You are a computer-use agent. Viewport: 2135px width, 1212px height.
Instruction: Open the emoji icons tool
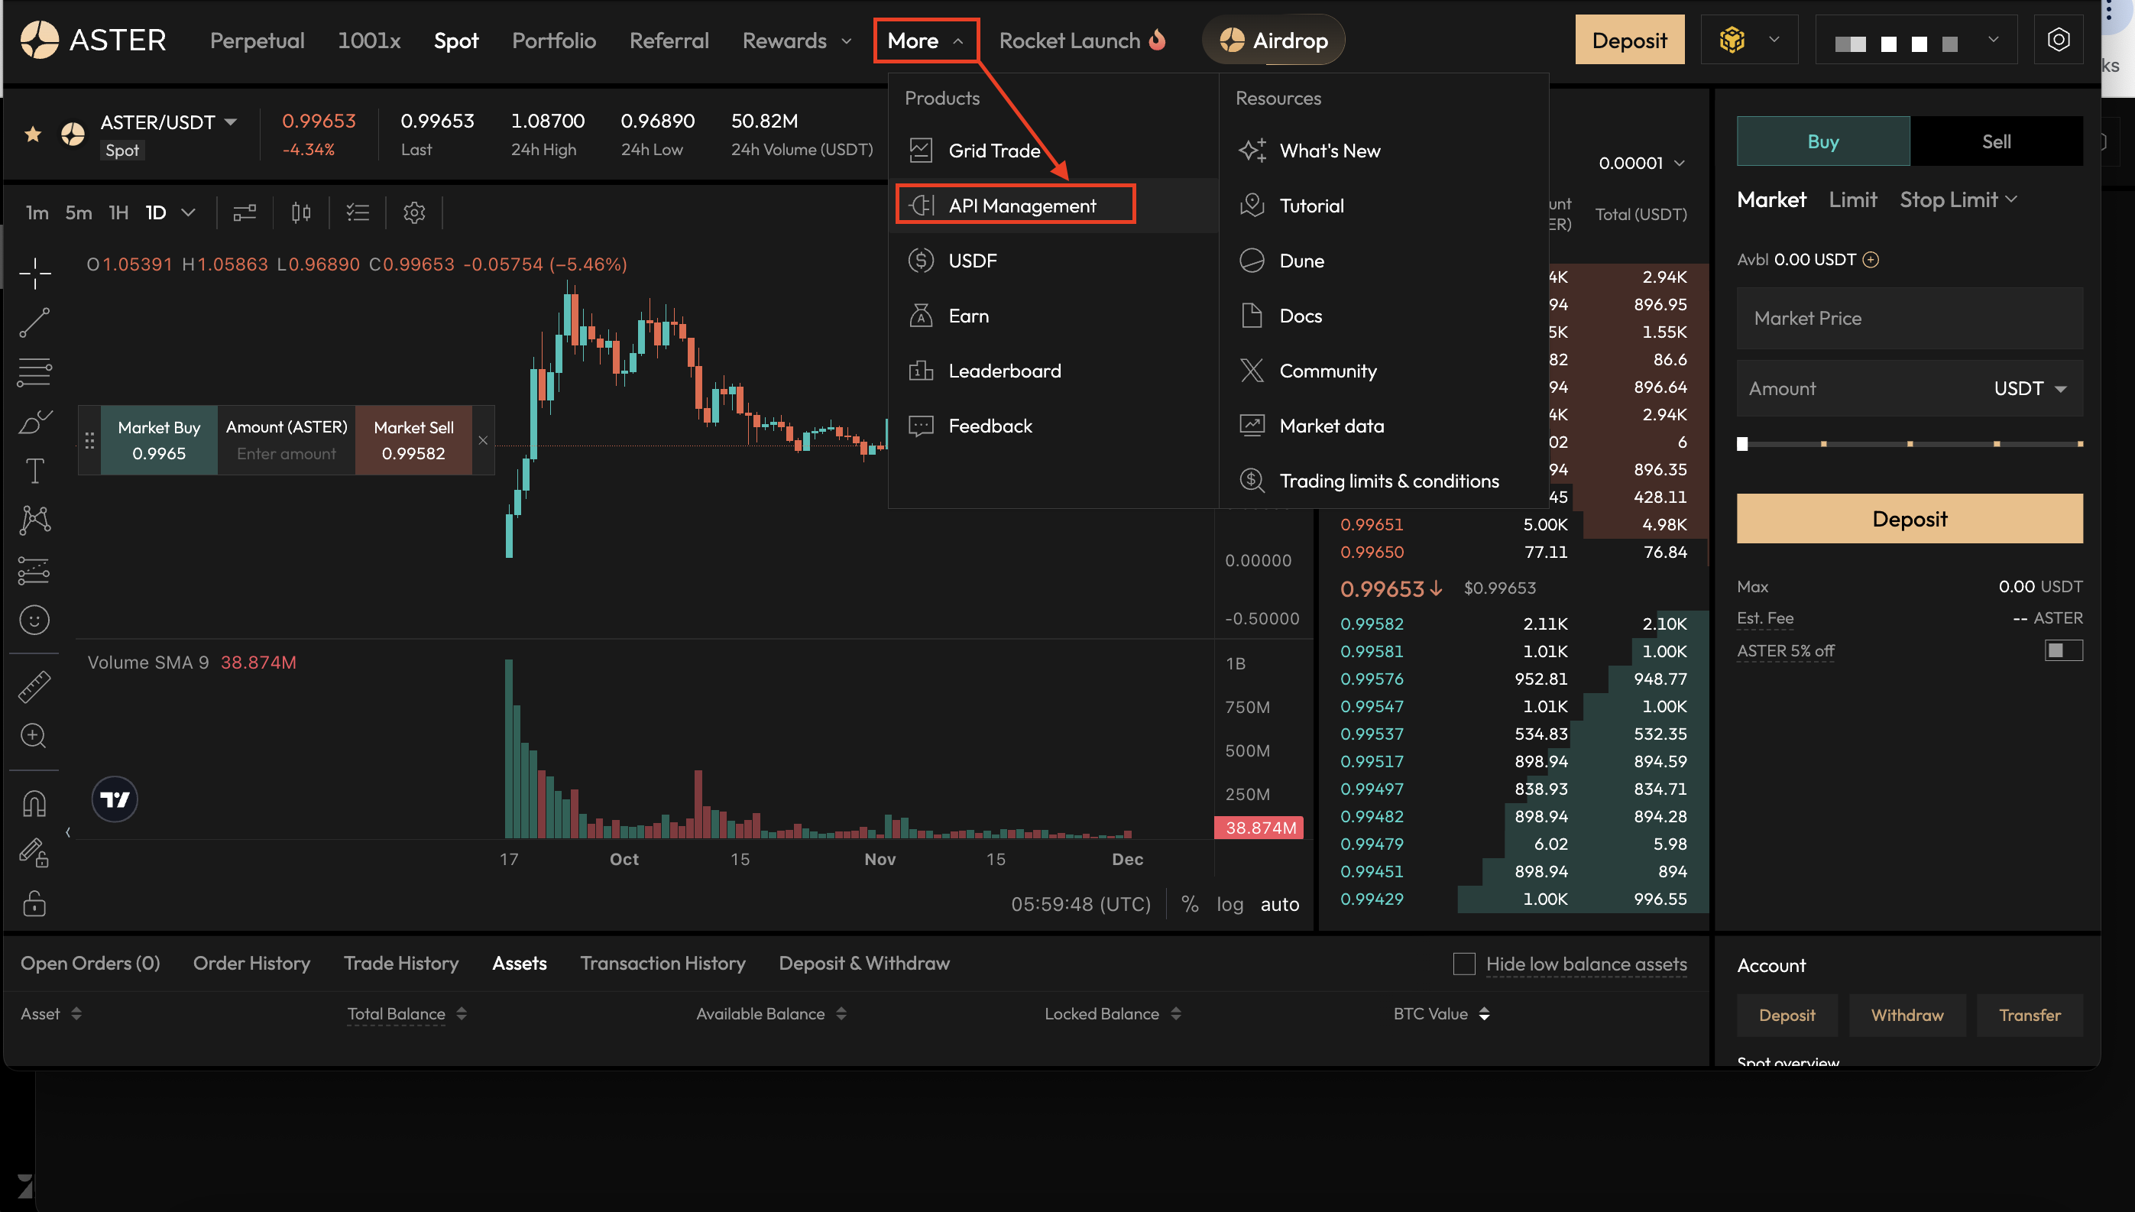point(34,621)
